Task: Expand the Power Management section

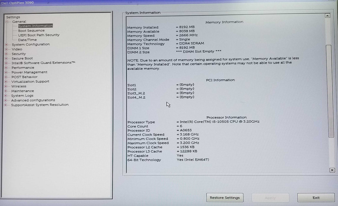Action: pos(6,72)
